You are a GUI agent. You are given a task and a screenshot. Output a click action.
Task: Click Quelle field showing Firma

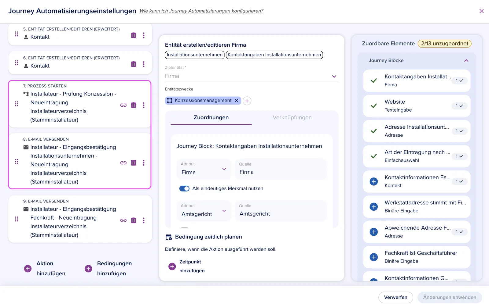[x=281, y=169]
